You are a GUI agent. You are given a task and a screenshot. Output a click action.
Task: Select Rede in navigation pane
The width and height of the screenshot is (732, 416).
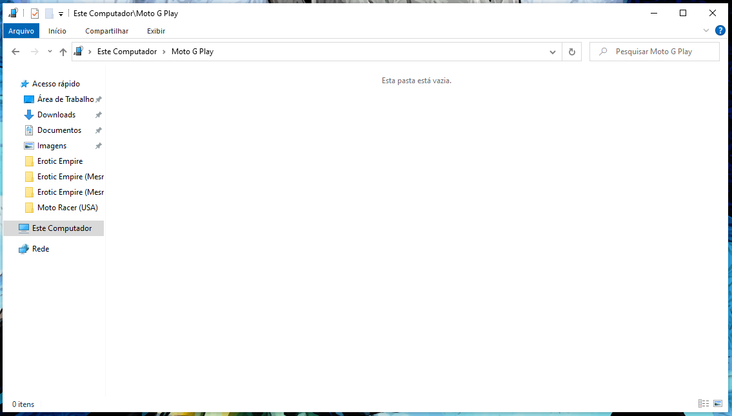[x=41, y=249]
